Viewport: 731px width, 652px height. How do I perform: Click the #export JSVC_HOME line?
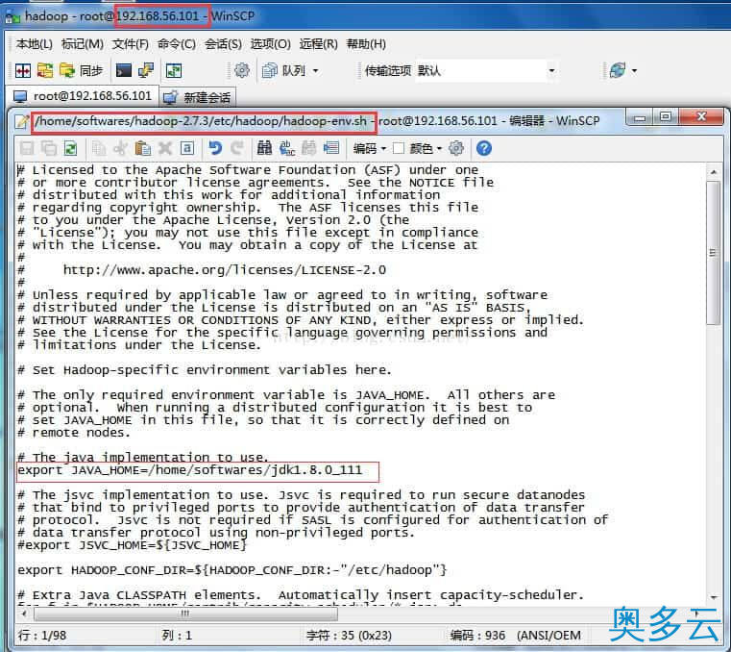pos(132,545)
